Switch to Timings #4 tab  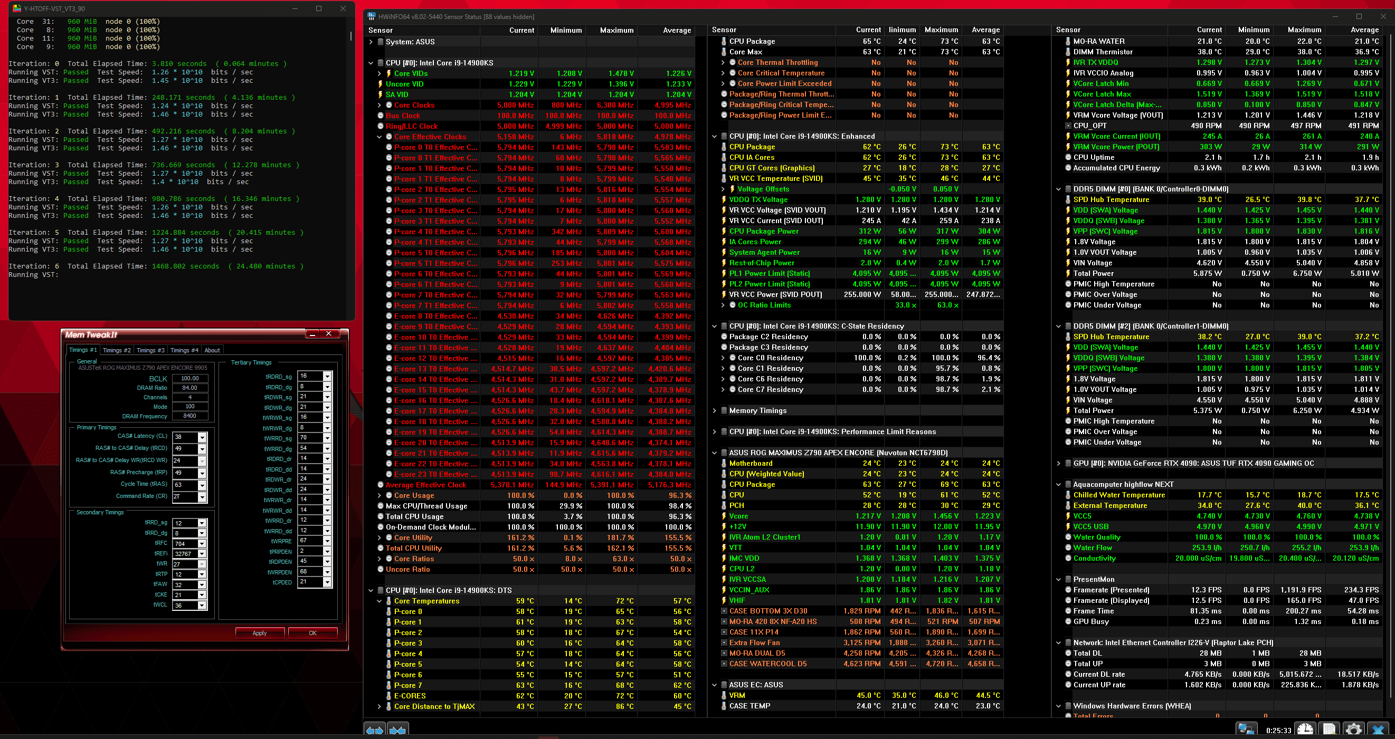pyautogui.click(x=184, y=350)
